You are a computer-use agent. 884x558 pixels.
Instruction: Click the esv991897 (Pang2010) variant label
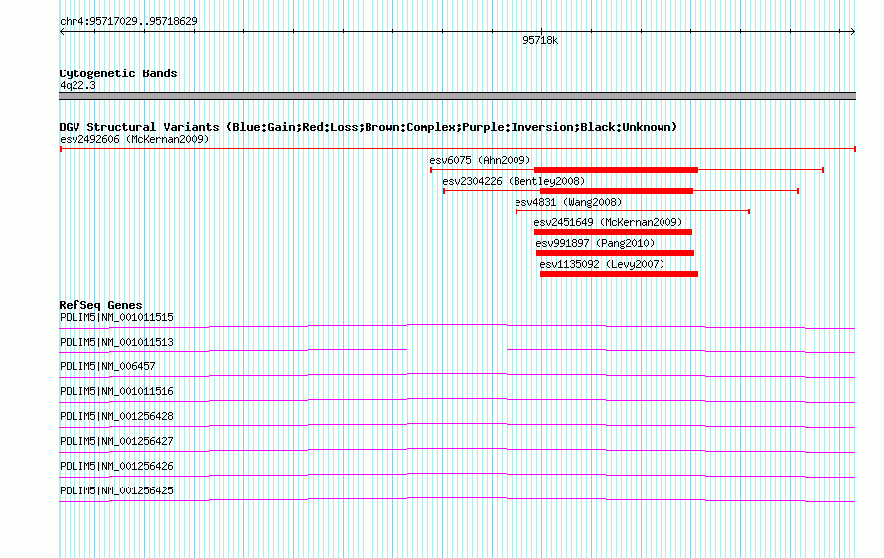pyautogui.click(x=595, y=243)
